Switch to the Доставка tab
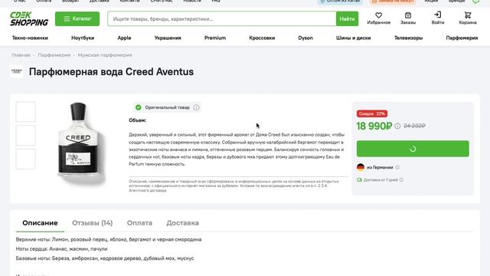490x276 pixels. (182, 223)
